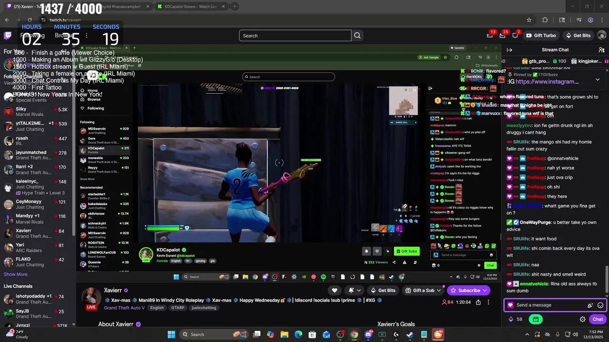Open the three-dot more options under stream
609x342 pixels.
tap(488, 302)
